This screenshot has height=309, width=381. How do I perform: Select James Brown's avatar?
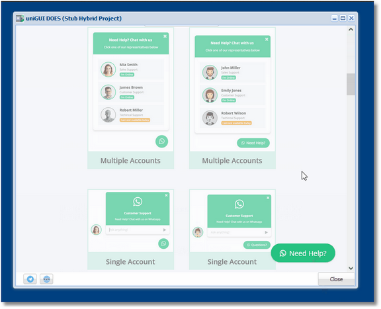coord(108,92)
